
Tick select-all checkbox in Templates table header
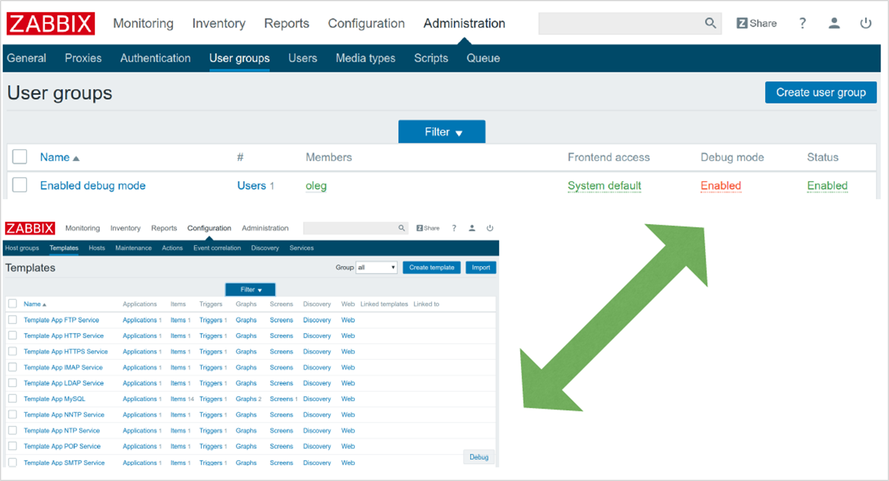(13, 304)
